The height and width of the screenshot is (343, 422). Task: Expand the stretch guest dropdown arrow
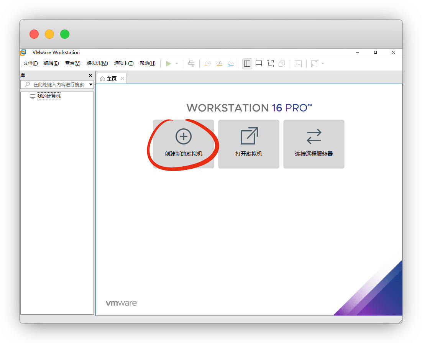[x=323, y=64]
